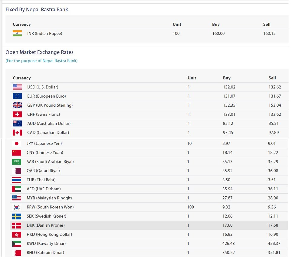This screenshot has height=260, width=305.
Task: Click the South Korean flag icon
Action: (17, 207)
